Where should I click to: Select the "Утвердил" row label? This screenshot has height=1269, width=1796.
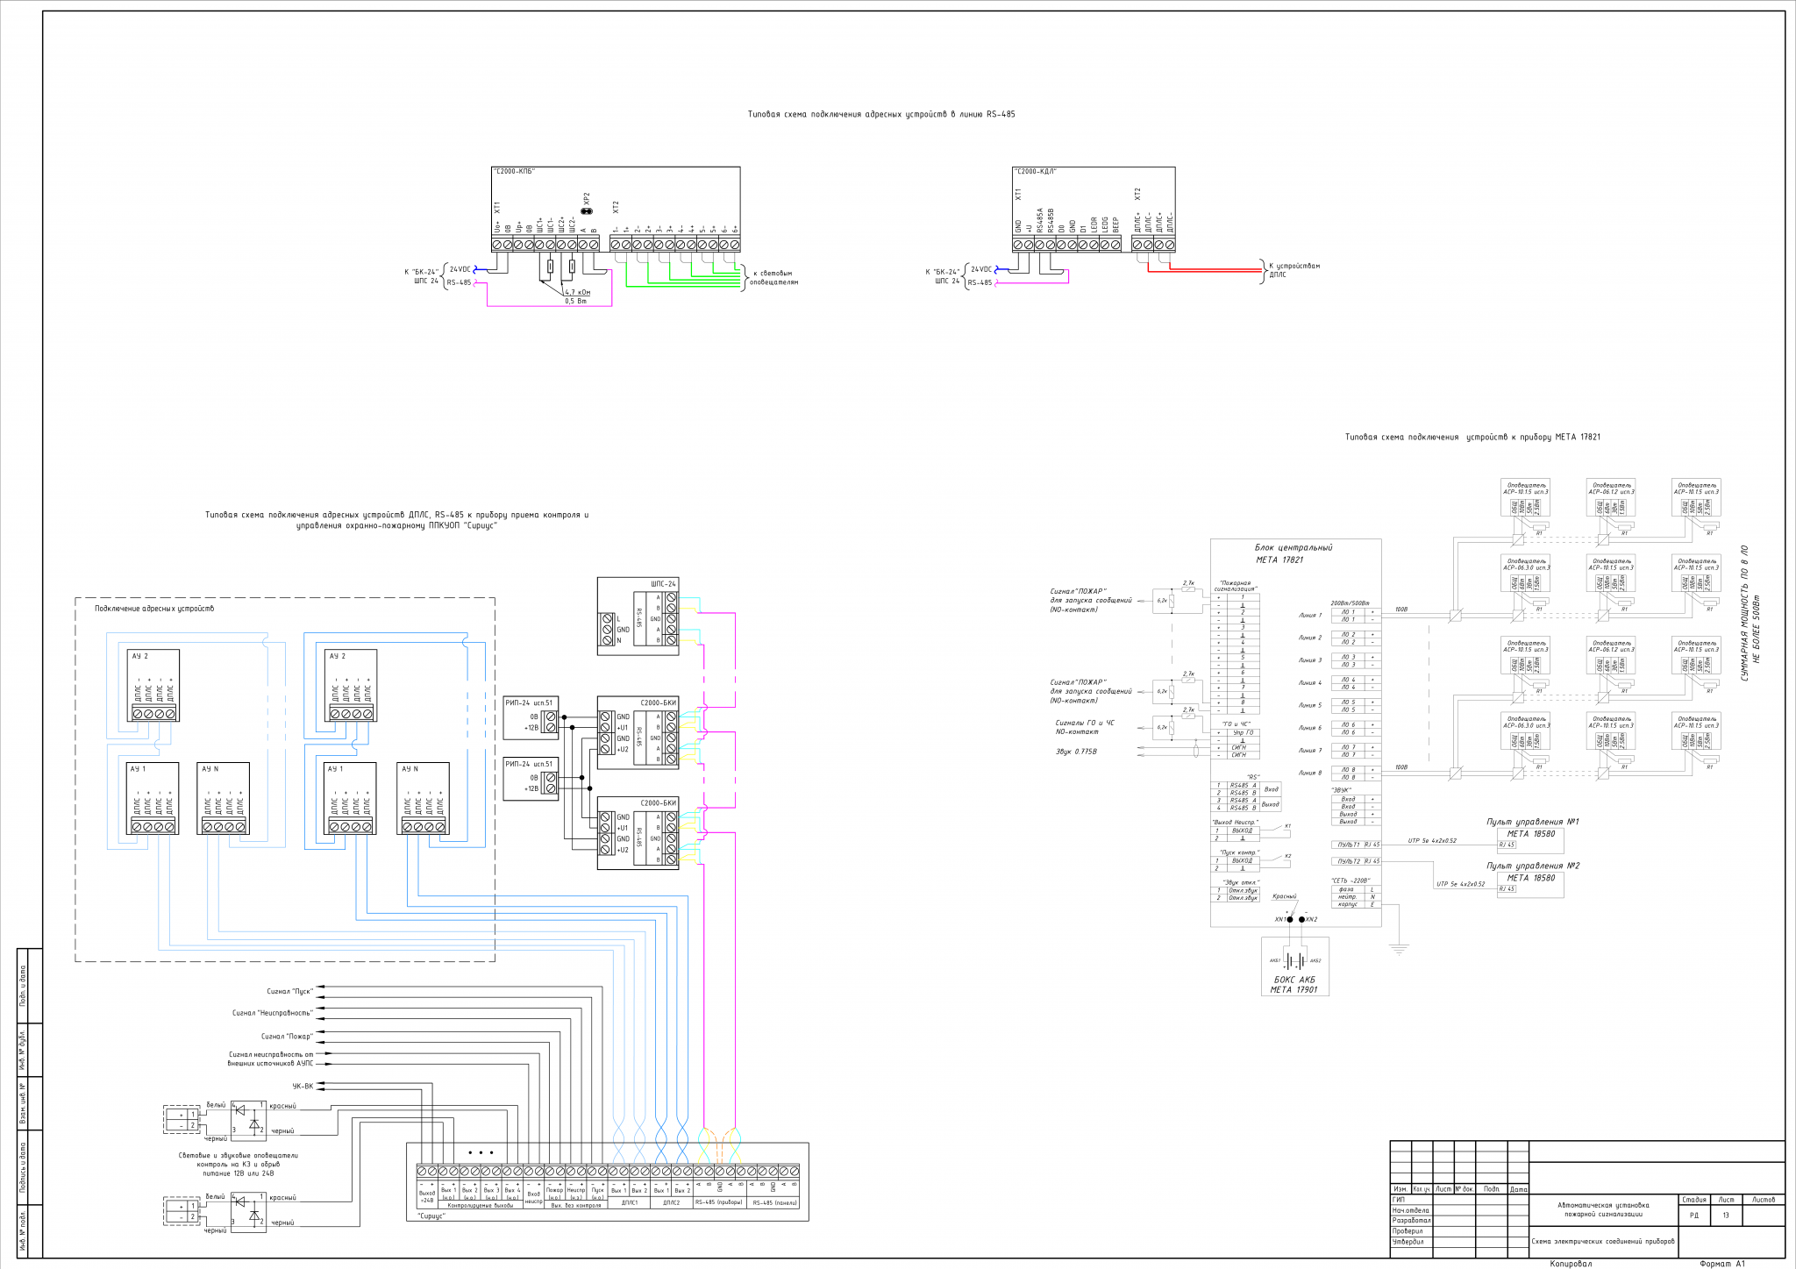1408,1242
